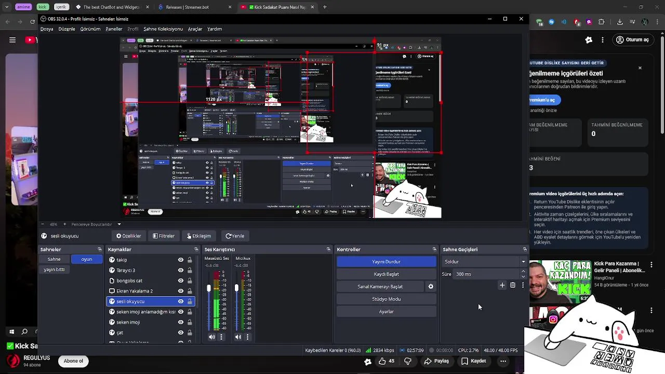Open Pencereye Boyutlandır scaling dropdown
665x374 pixels.
coord(119,224)
